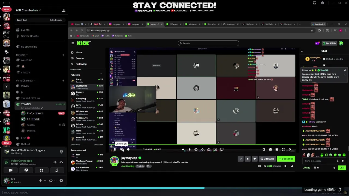This screenshot has width=349, height=196.
Task: Toggle Show Offline in following list
Action: click(75, 69)
